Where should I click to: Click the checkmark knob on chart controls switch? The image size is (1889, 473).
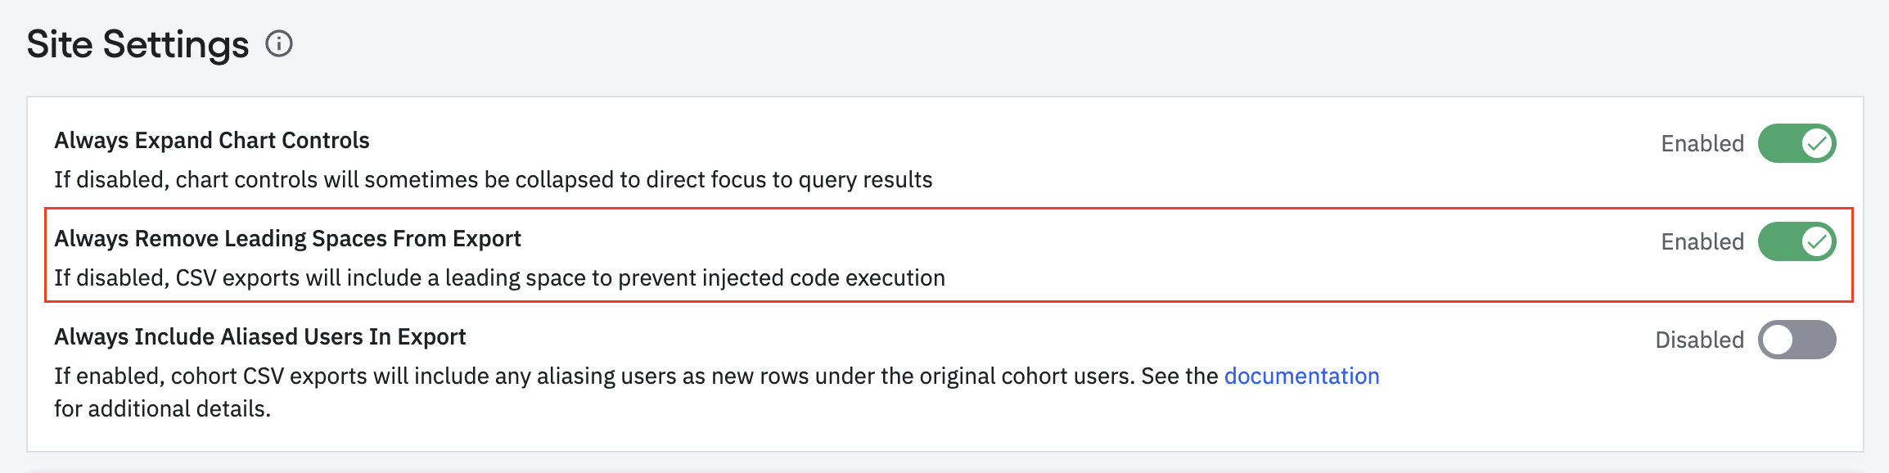(x=1816, y=144)
